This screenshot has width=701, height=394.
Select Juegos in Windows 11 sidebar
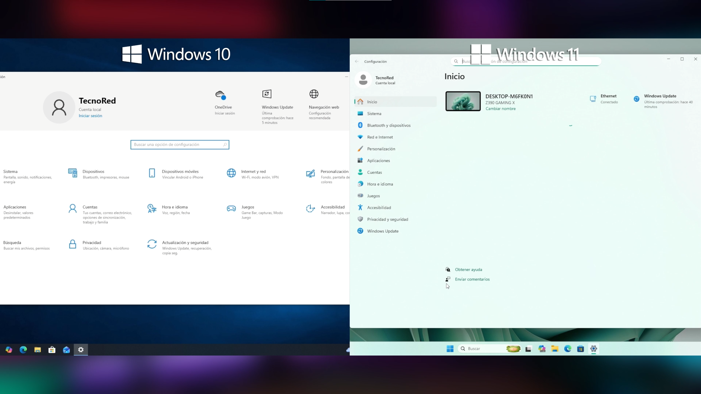pos(395,196)
